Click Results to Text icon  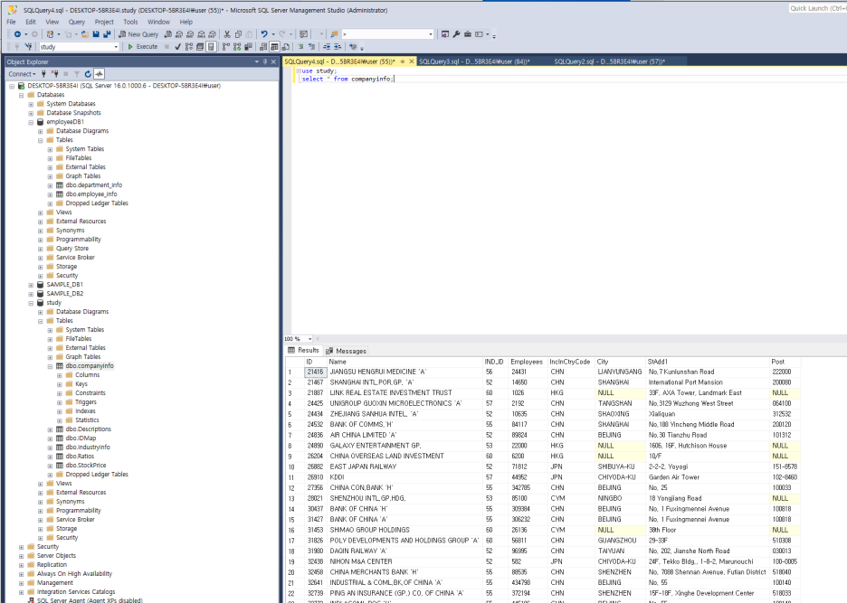point(263,47)
